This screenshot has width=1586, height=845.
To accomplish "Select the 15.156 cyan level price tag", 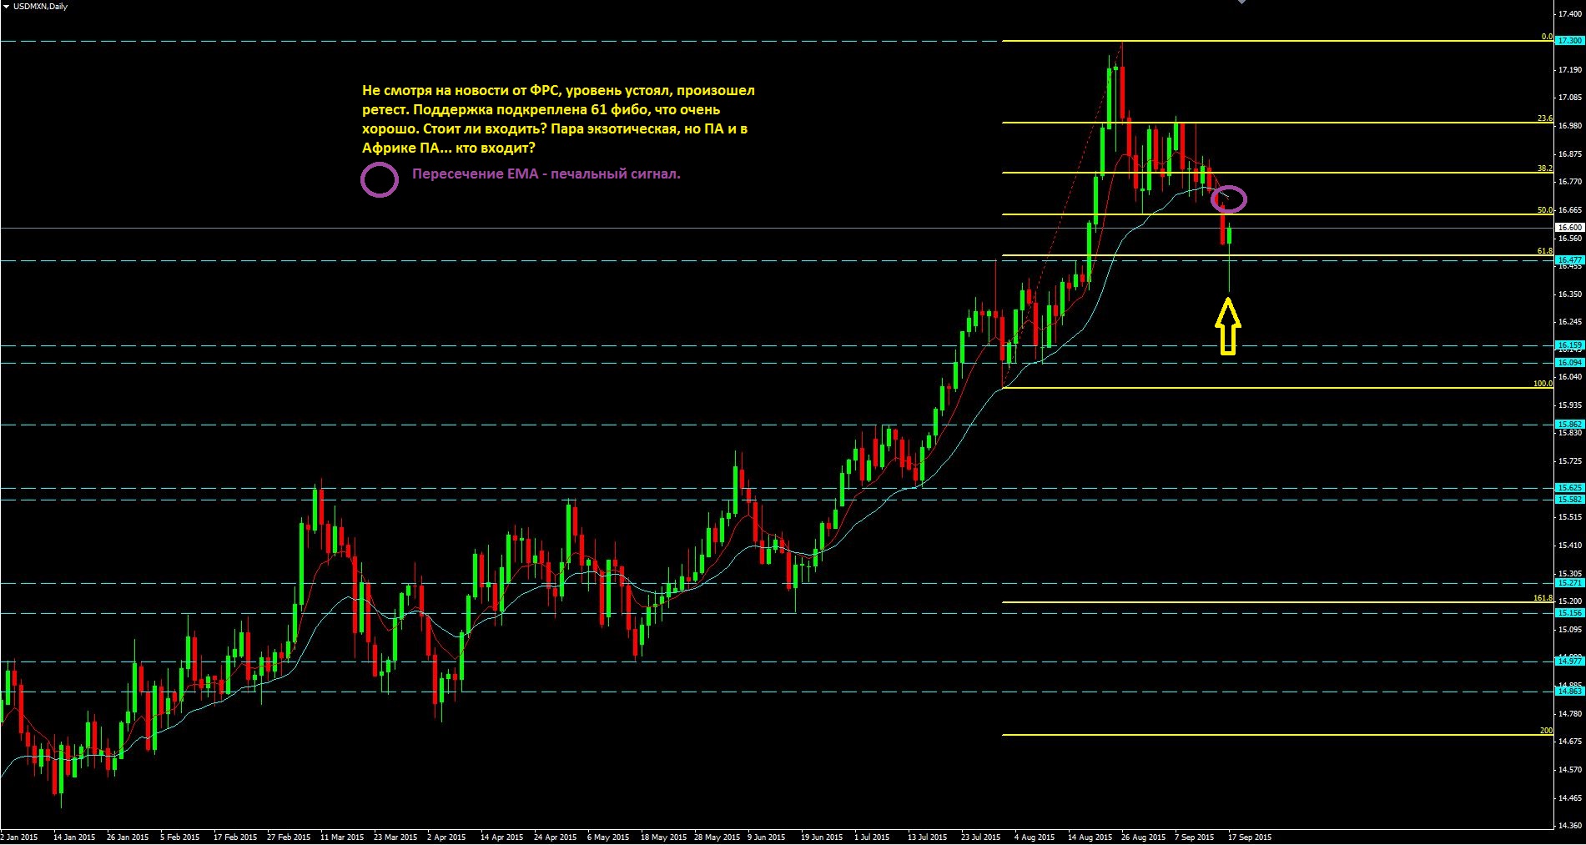I will coord(1569,613).
